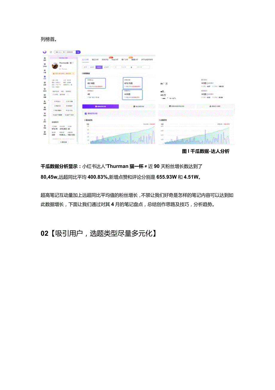Click the 监控达人 button in the profile panel
Screen dimensions: 275x390
[57, 101]
